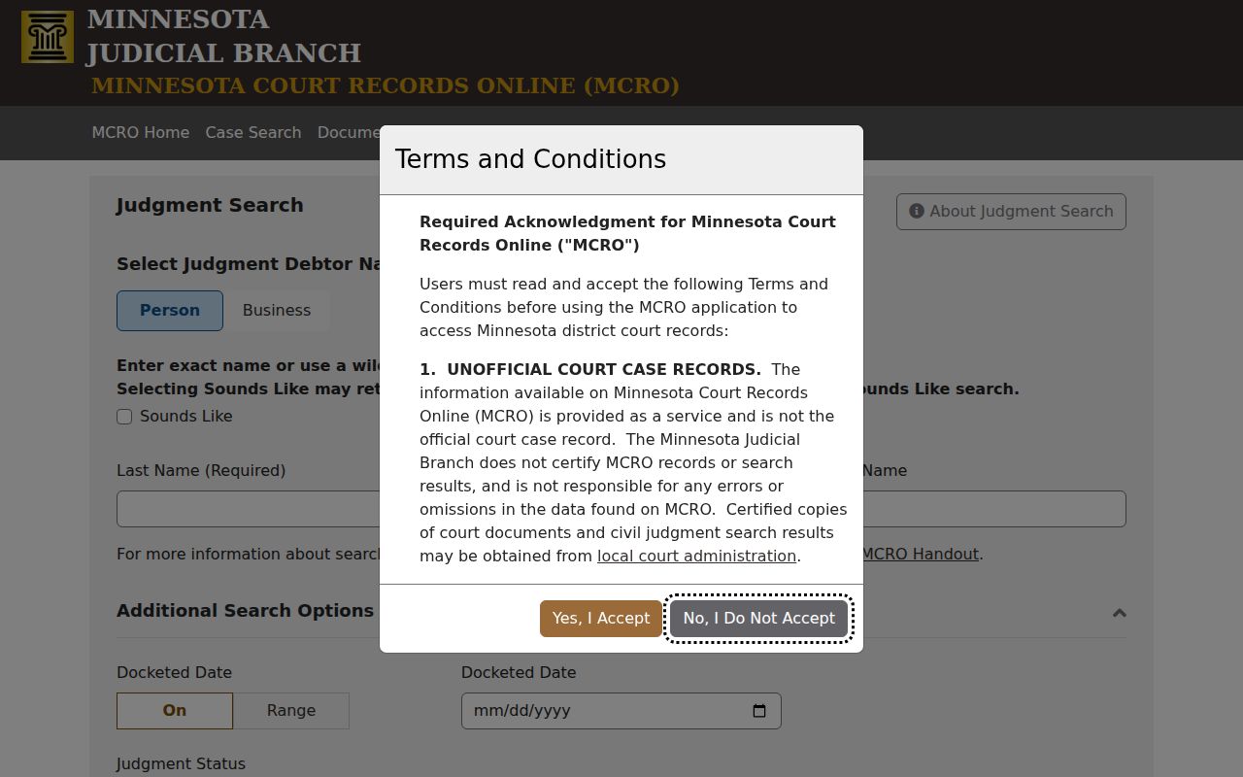Click the Required Acknowledgment heading text
This screenshot has height=777, width=1243.
click(x=627, y=233)
